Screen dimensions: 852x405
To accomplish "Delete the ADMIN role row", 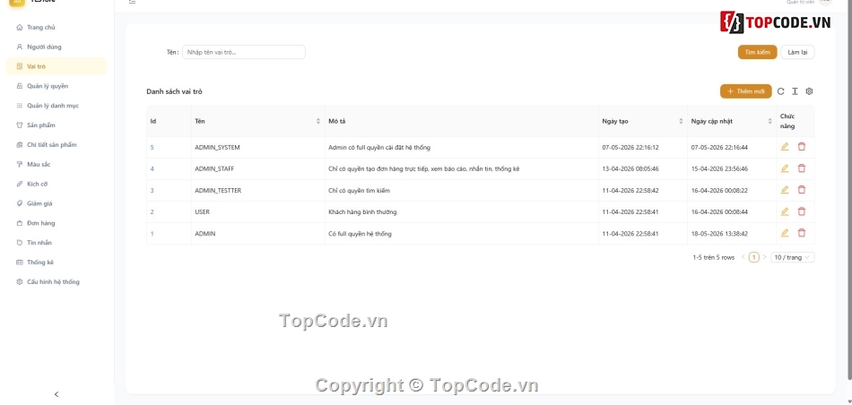I will (x=802, y=233).
